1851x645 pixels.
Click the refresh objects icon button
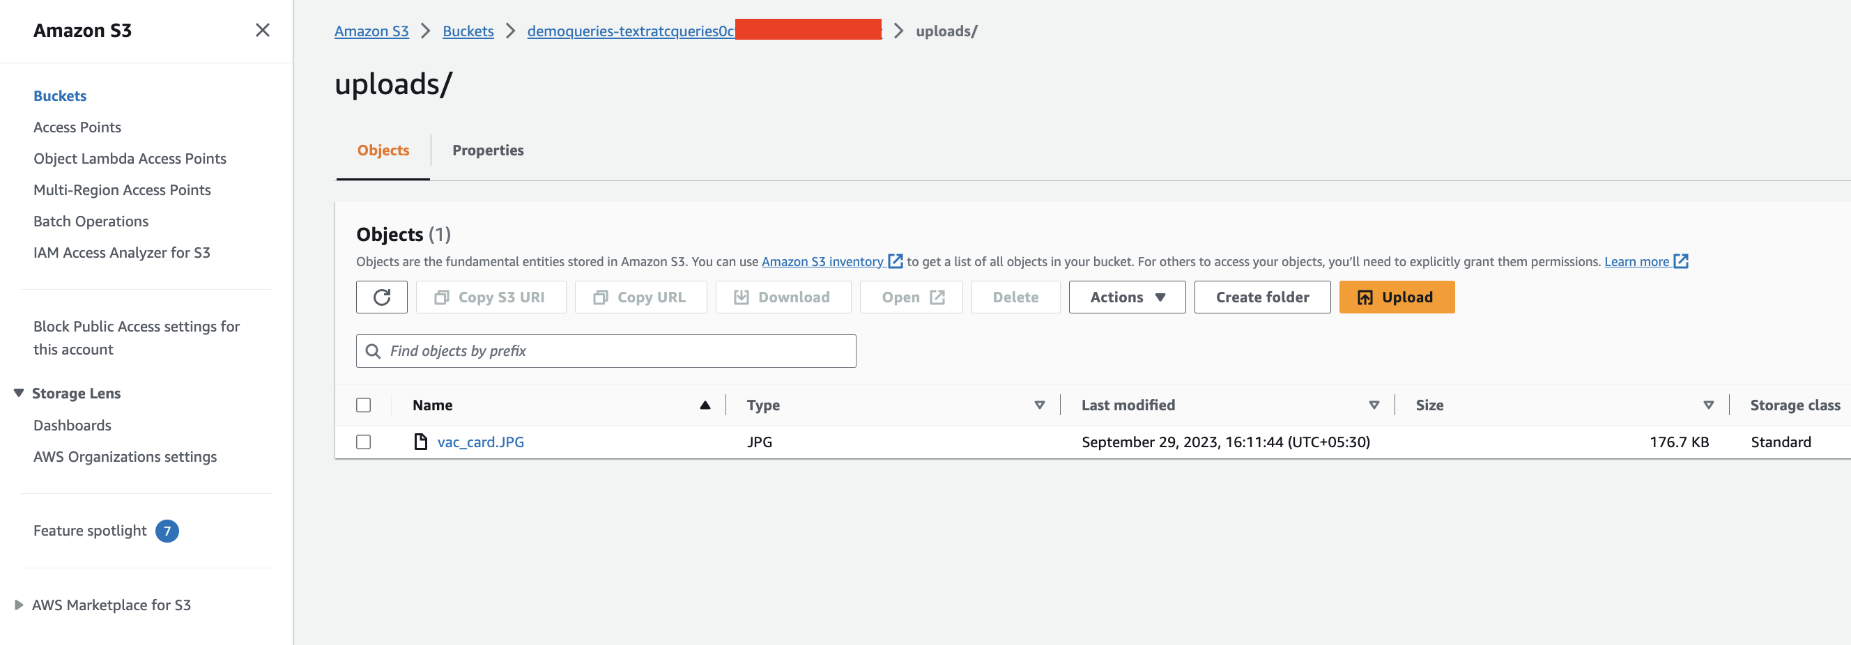click(x=381, y=297)
